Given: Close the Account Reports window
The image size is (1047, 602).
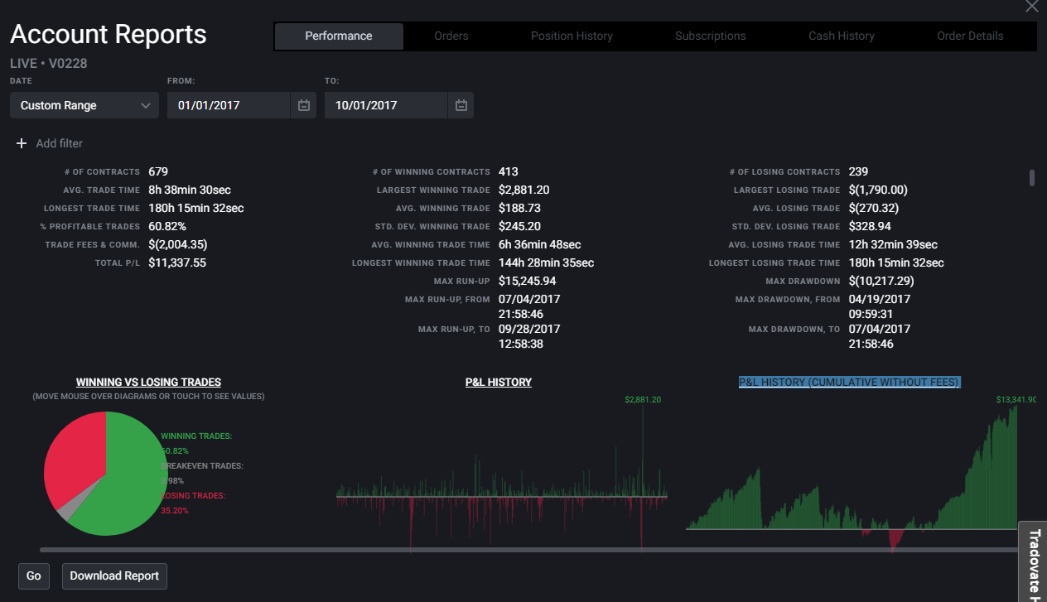Looking at the screenshot, I should coord(1031,7).
